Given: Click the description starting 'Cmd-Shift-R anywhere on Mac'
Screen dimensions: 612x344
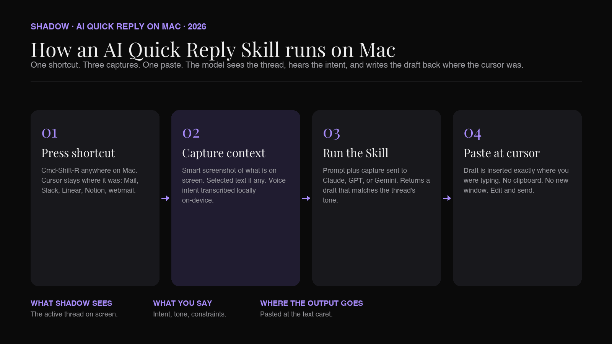Looking at the screenshot, I should pos(90,180).
